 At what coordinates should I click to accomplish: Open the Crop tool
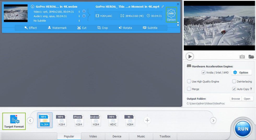[102, 28]
